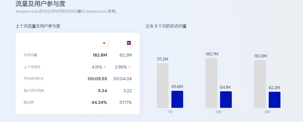Viewport: 303px width, 122px height.
Task: Click the bold 182.8M value in table
Action: click(100, 55)
